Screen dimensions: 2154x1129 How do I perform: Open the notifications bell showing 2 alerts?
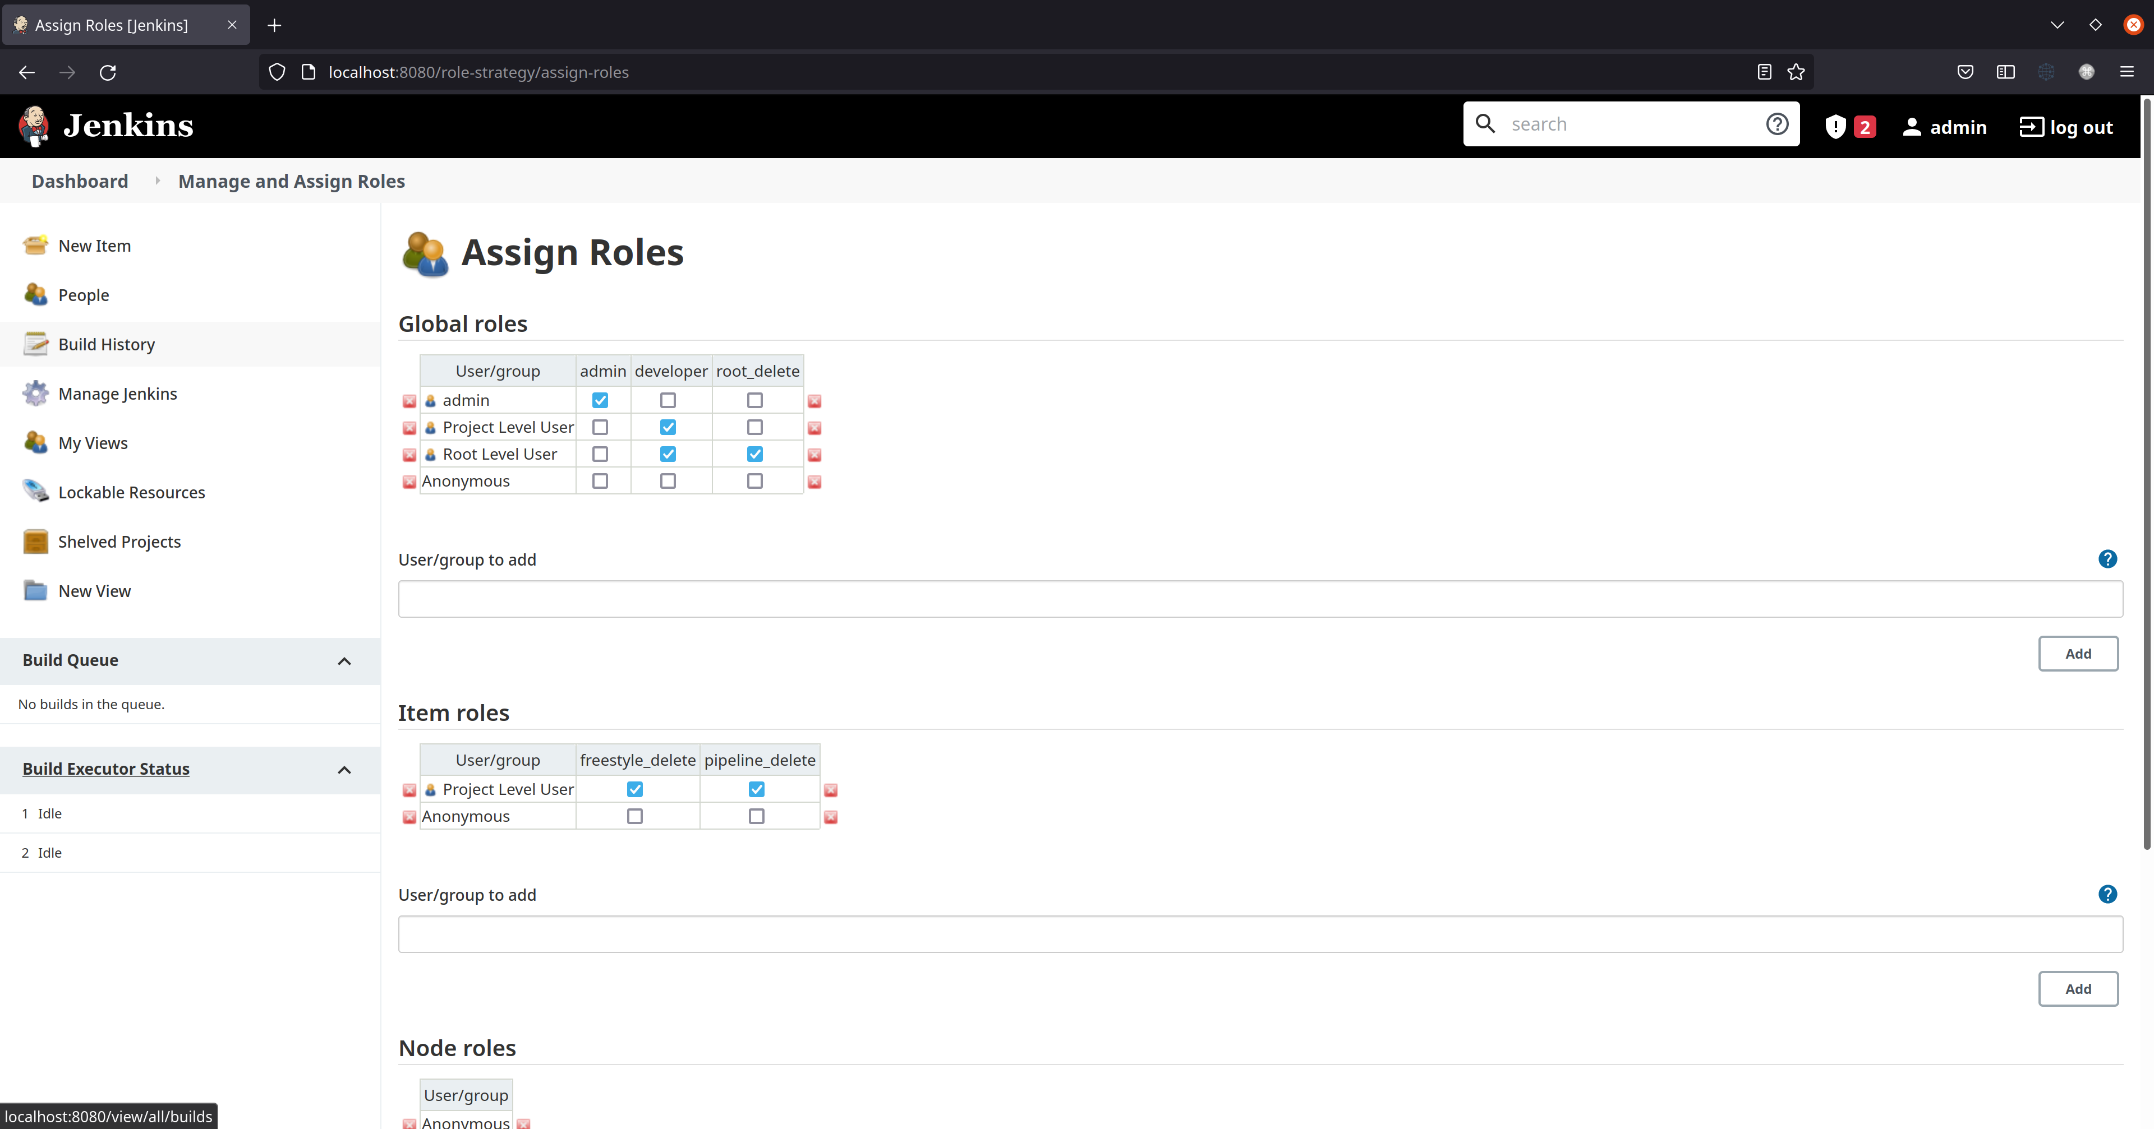click(x=1849, y=126)
